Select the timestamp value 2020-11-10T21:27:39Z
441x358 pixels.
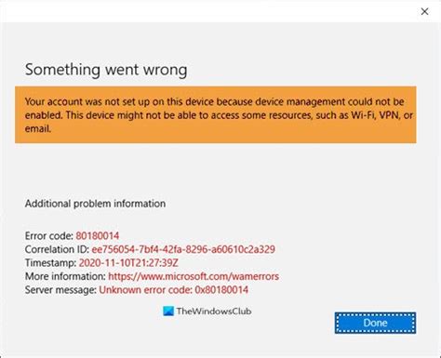128,263
